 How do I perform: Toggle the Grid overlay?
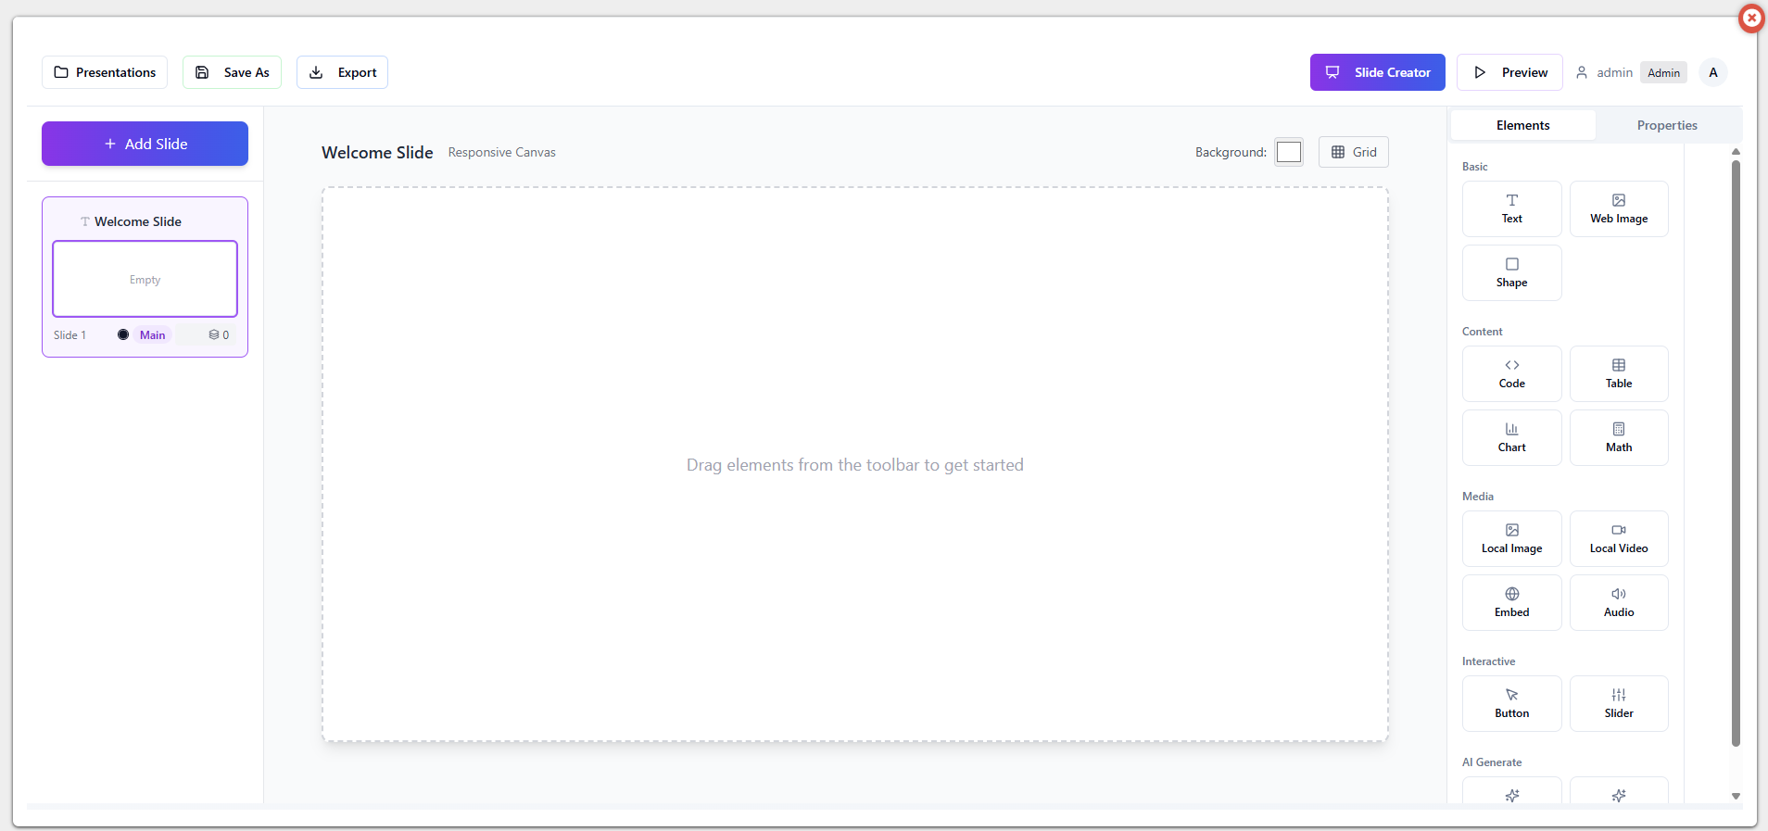(x=1353, y=152)
